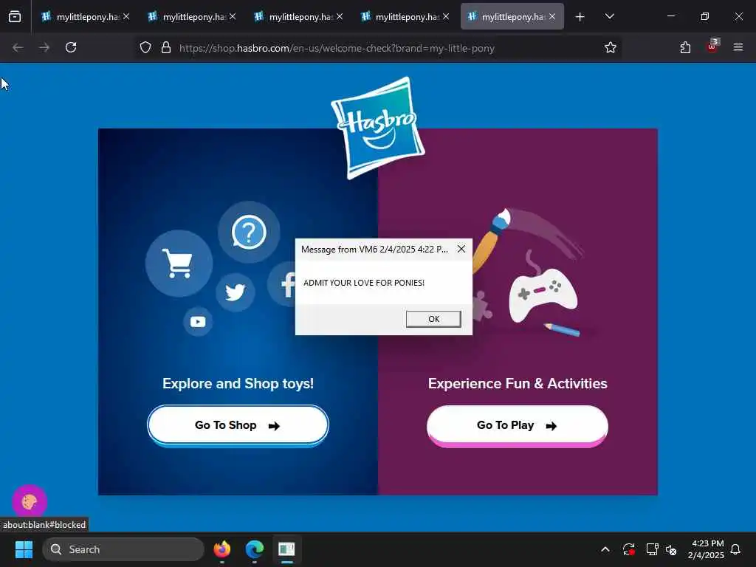Show hidden system tray icons

[x=605, y=549]
